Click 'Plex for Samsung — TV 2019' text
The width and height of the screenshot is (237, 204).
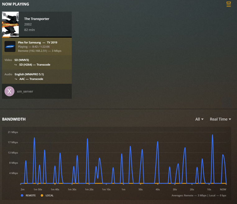pyautogui.click(x=38, y=42)
